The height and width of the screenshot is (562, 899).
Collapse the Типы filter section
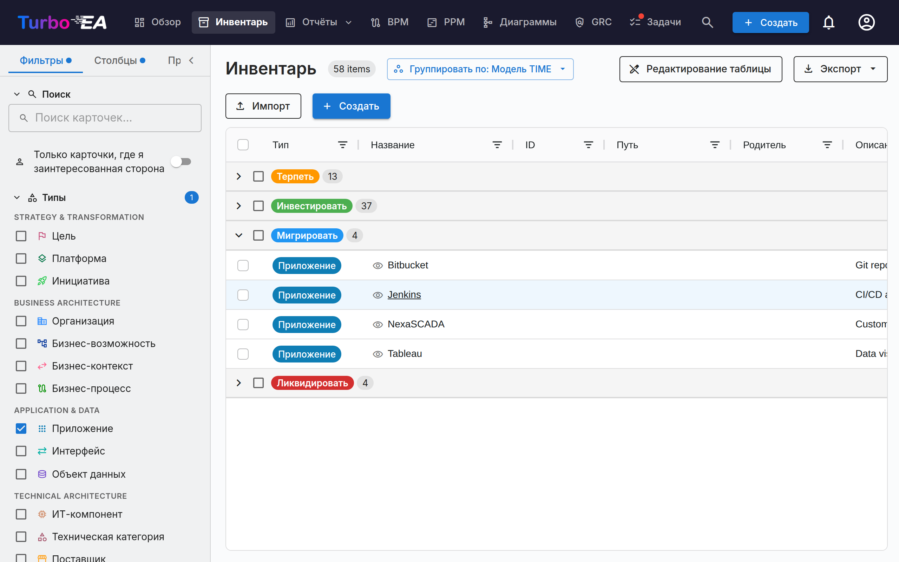pyautogui.click(x=17, y=198)
